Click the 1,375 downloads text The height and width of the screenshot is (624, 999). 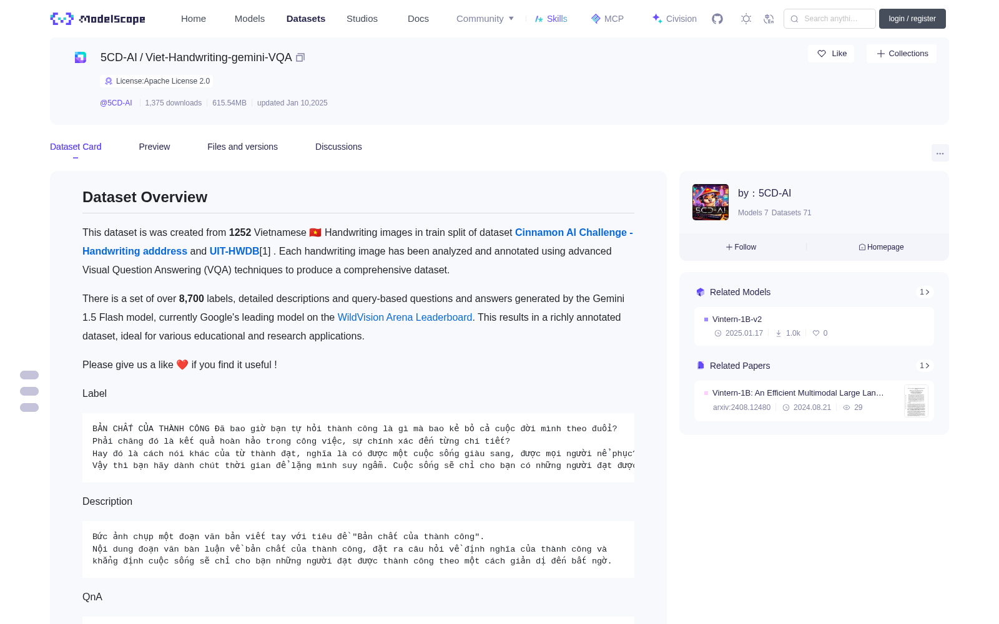pos(174,103)
